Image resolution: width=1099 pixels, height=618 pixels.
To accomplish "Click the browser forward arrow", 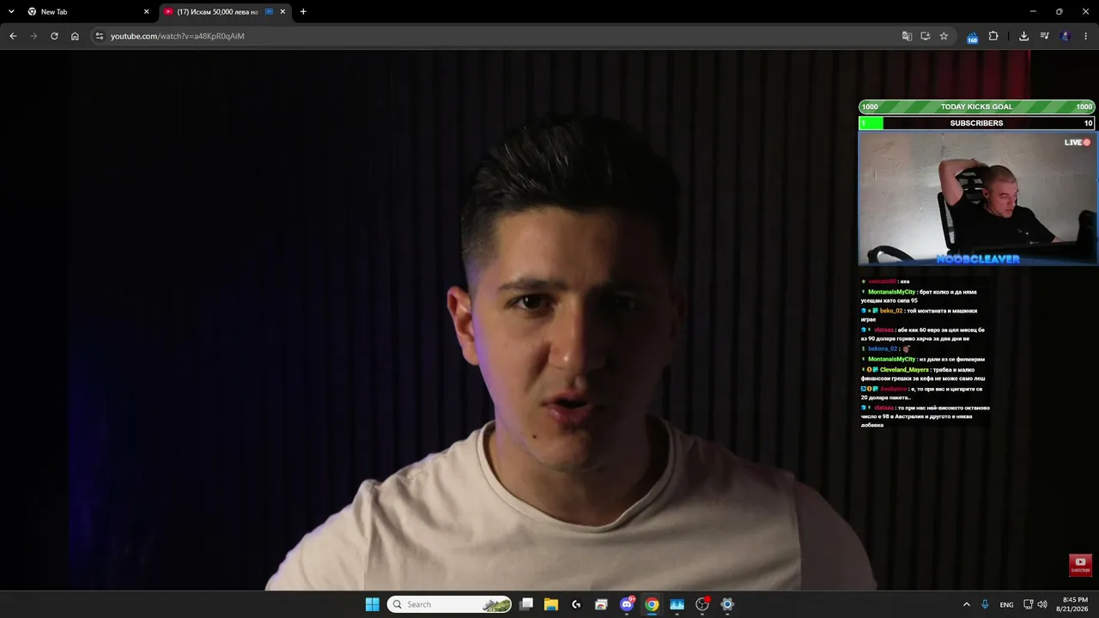I will 33,36.
